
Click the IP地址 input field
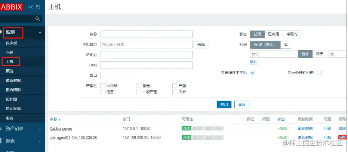pyautogui.click(x=147, y=55)
